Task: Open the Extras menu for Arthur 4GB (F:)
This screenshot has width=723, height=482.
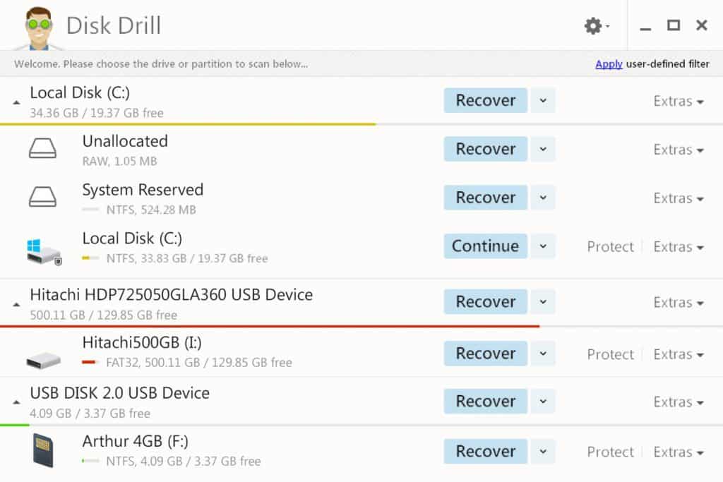Action: point(676,452)
